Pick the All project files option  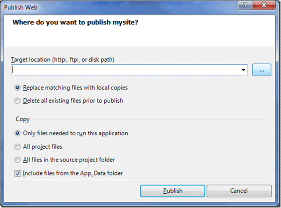pos(17,147)
